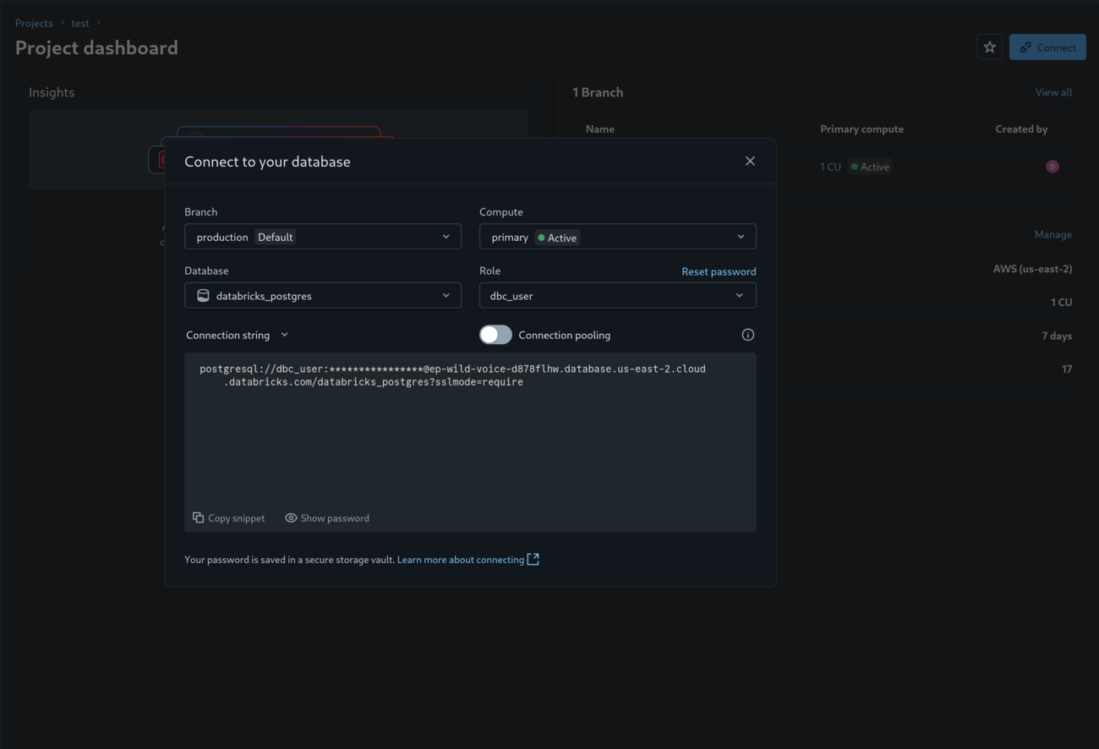Open the Compute dropdown showing primary
Screen dimensions: 1099x749
point(617,237)
